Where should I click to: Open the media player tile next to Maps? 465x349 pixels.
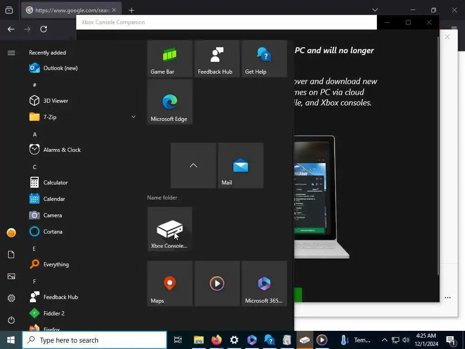[217, 284]
